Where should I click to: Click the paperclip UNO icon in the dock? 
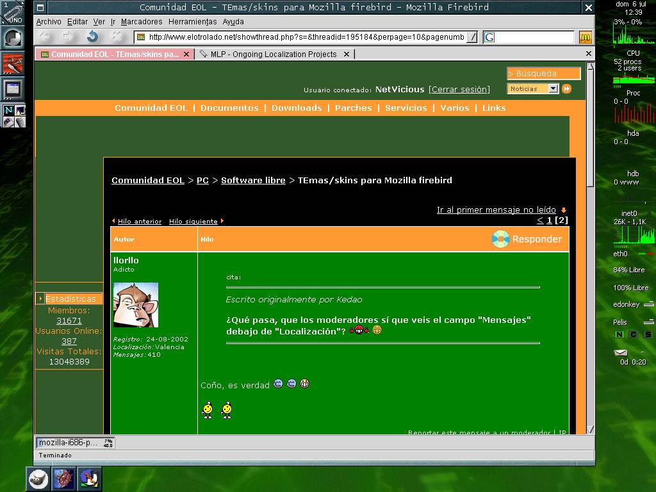tap(13, 13)
